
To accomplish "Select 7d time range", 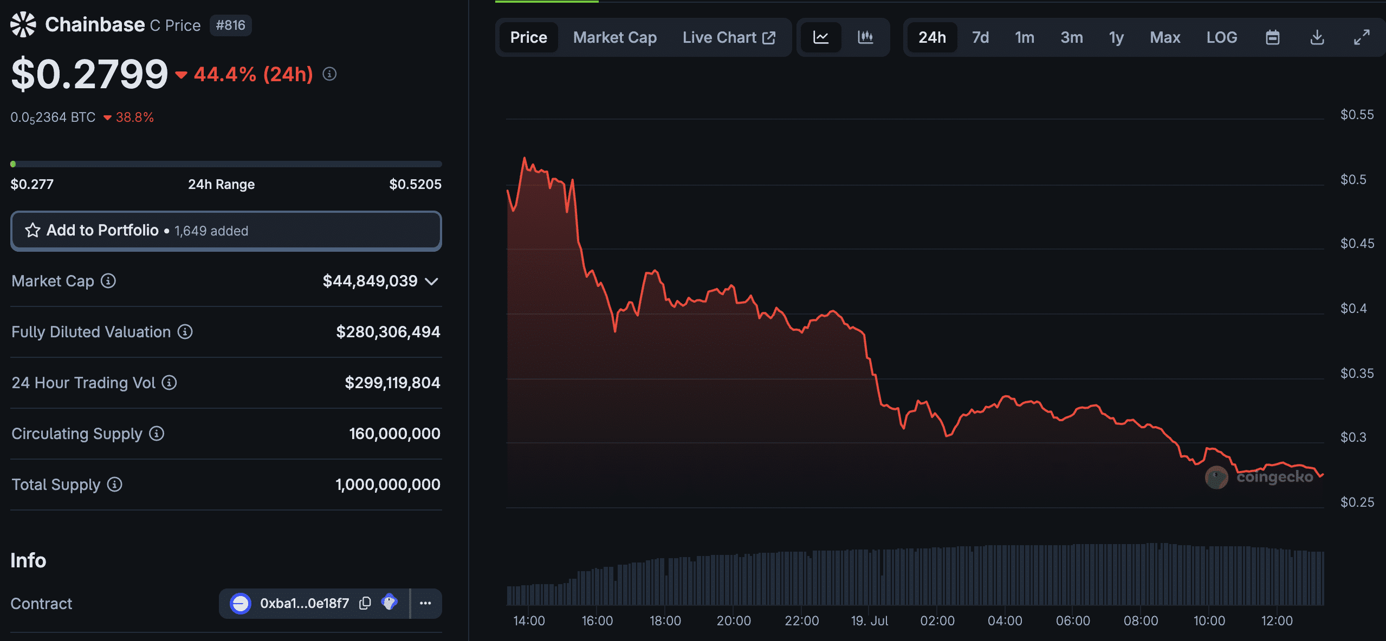I will (x=980, y=37).
